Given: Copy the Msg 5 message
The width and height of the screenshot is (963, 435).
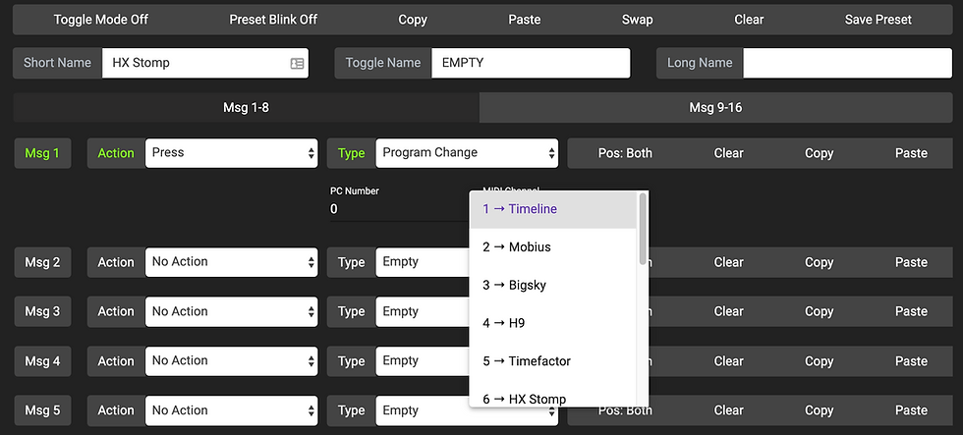Looking at the screenshot, I should (819, 410).
